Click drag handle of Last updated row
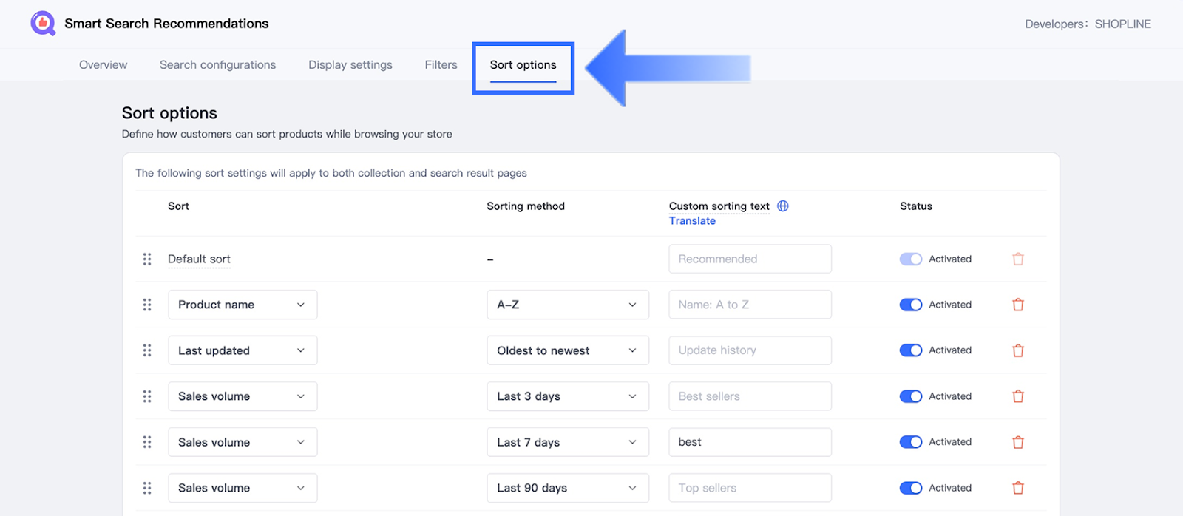Image resolution: width=1183 pixels, height=516 pixels. click(x=147, y=350)
